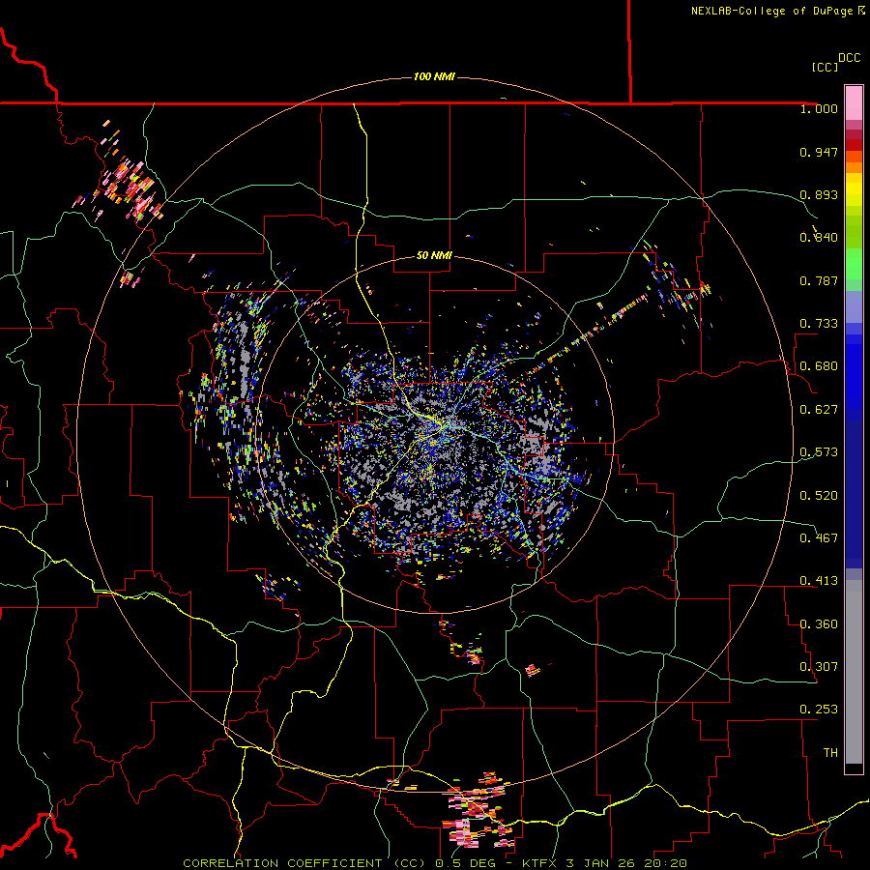Click the 0.467 value on the color scale
Viewport: 870px width, 870px height.
[x=819, y=538]
